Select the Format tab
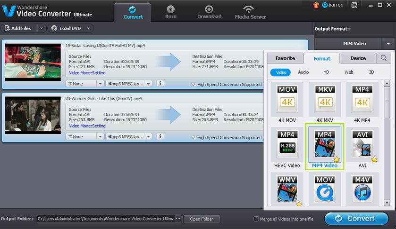The image size is (396, 229). click(x=322, y=58)
